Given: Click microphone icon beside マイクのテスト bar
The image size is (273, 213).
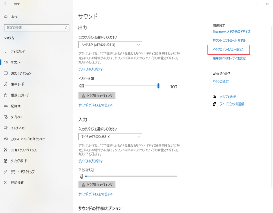Looking at the screenshot, I should tap(82, 176).
